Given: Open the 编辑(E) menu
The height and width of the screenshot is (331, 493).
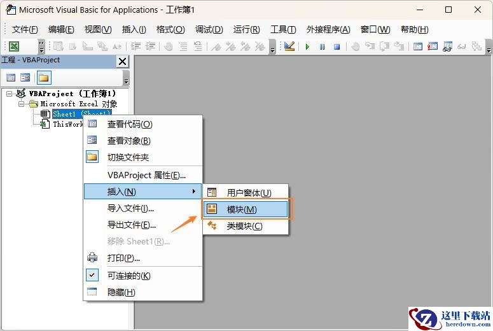Looking at the screenshot, I should pyautogui.click(x=61, y=29).
